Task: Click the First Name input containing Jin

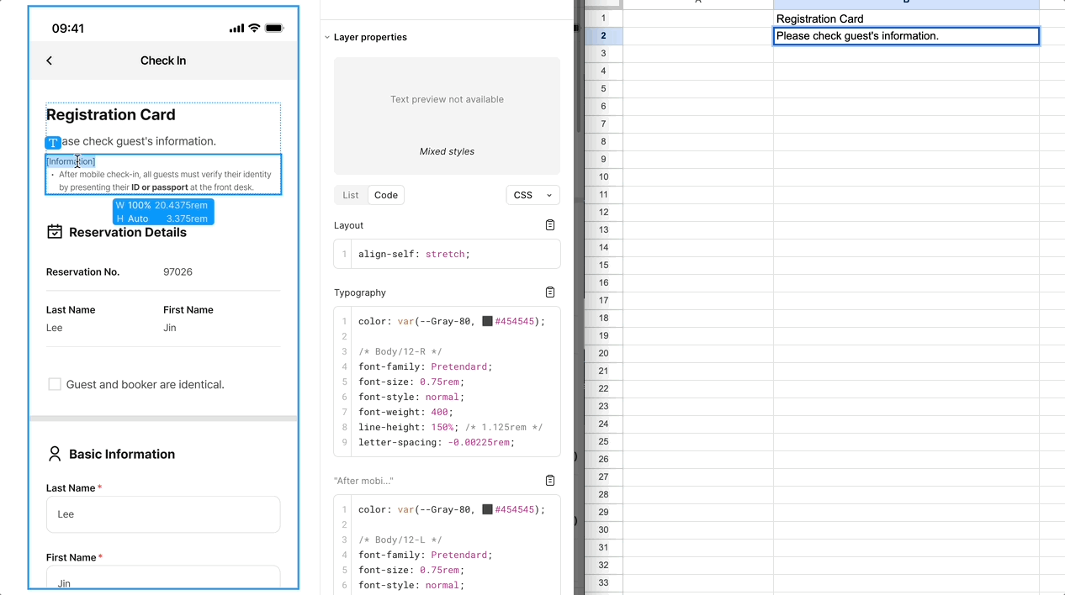Action: (x=163, y=577)
